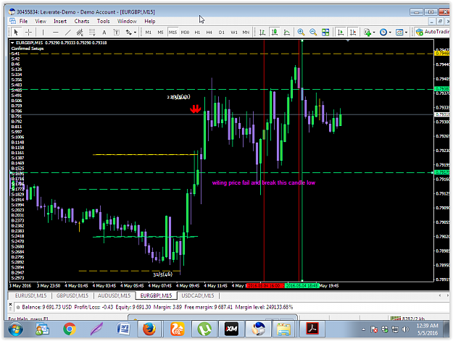Image resolution: width=453 pixels, height=341 pixels.
Task: Open the Indicators list dropdown
Action: [x=370, y=33]
